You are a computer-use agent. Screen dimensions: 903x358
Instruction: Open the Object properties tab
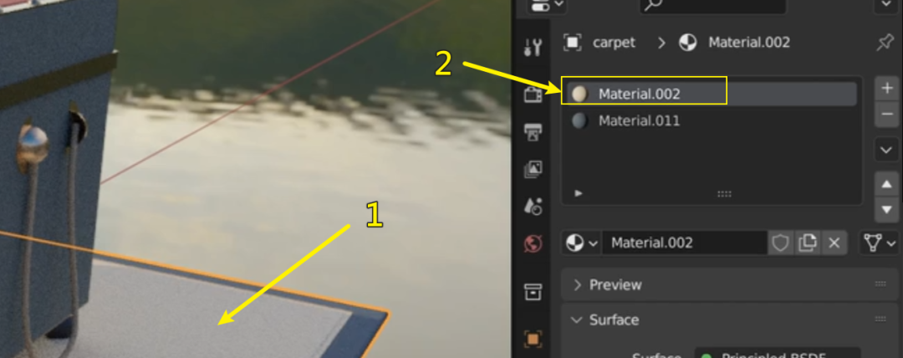(x=533, y=339)
